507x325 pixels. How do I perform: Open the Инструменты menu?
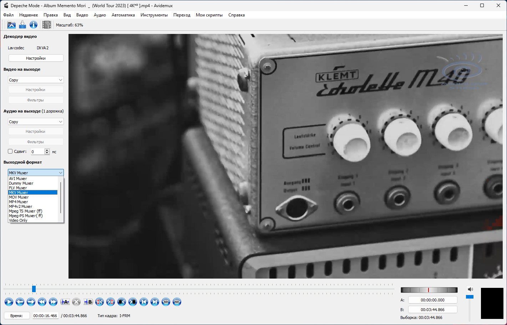pyautogui.click(x=154, y=15)
